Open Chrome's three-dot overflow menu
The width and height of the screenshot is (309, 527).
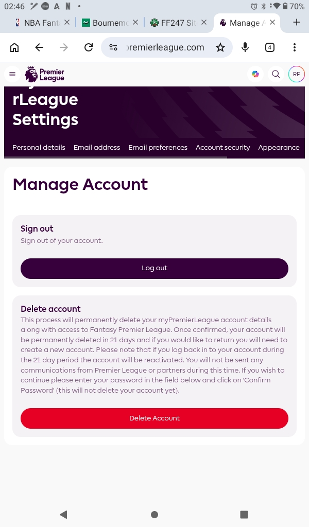pyautogui.click(x=295, y=47)
